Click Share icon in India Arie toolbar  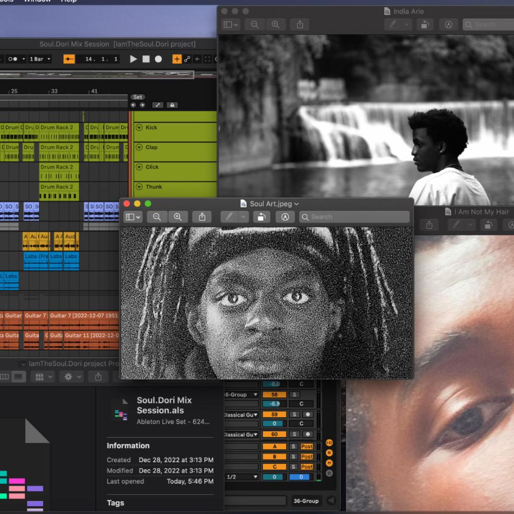(x=300, y=25)
